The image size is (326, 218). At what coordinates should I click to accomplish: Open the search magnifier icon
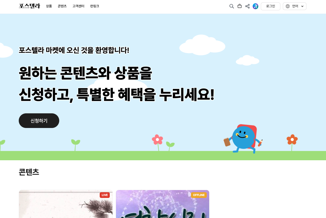(231, 6)
